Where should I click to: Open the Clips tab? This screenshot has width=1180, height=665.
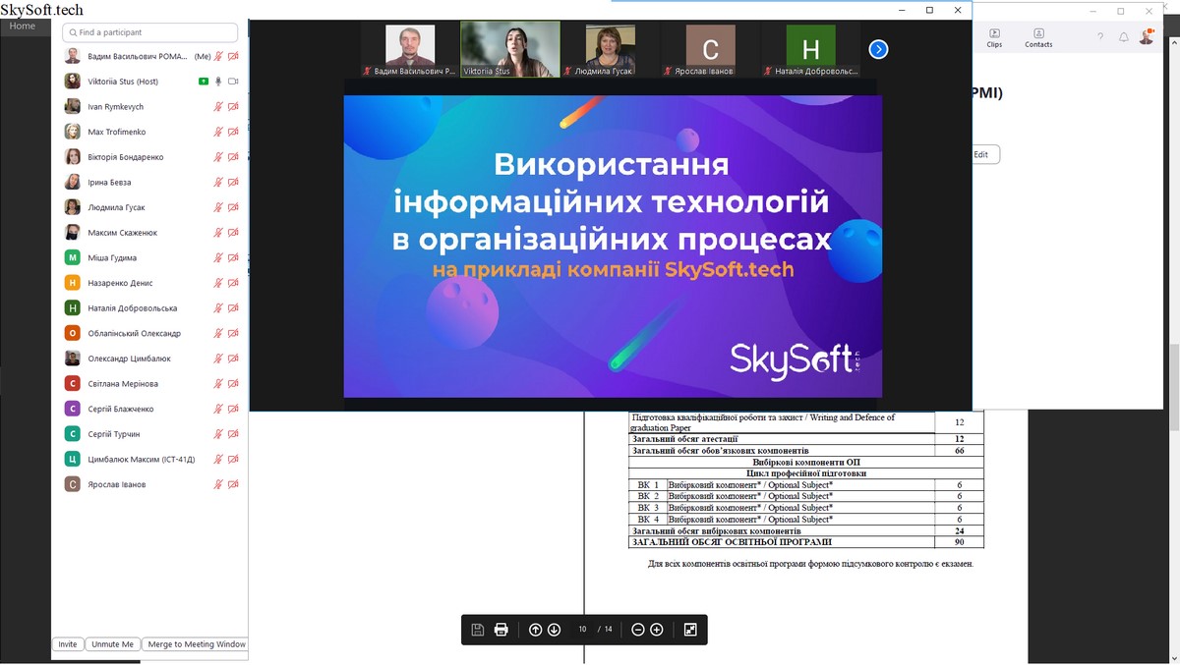tap(994, 38)
